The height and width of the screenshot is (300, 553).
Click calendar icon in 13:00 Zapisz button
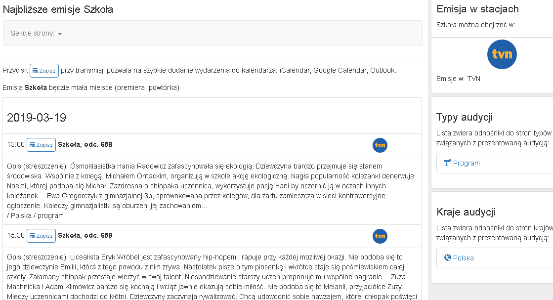tap(32, 145)
